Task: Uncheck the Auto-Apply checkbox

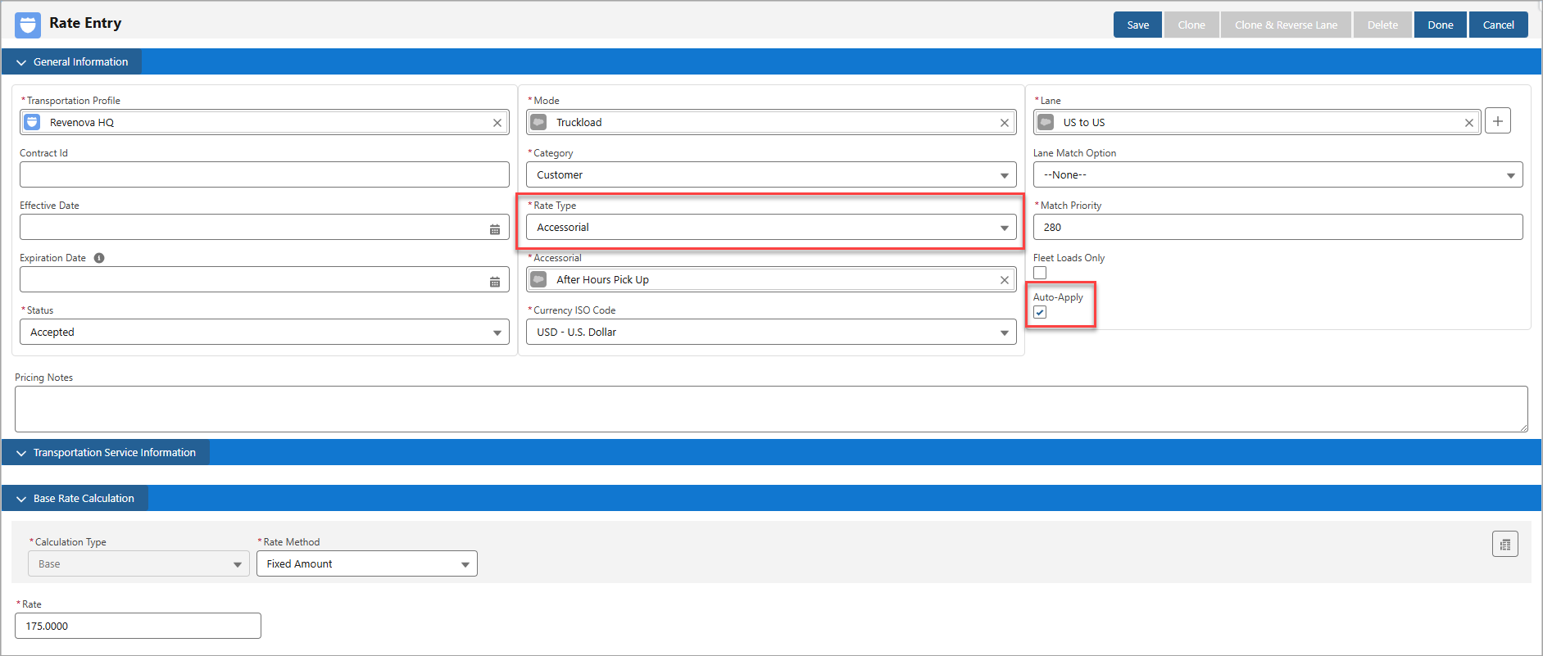Action: (x=1040, y=312)
